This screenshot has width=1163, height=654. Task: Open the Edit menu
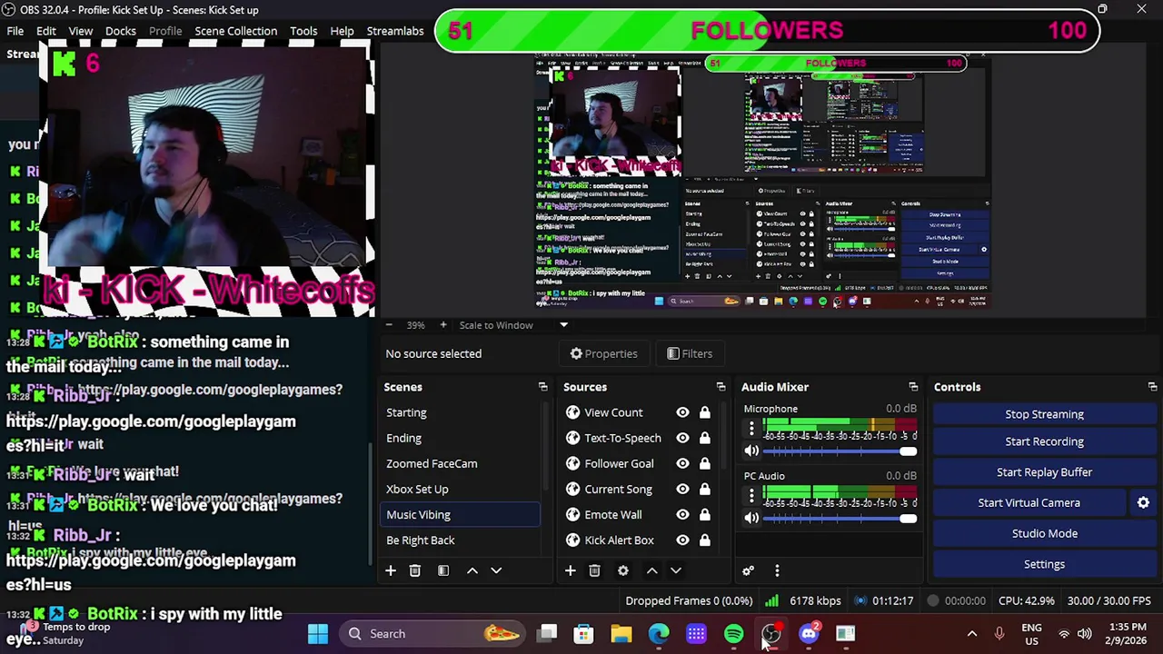pos(46,31)
